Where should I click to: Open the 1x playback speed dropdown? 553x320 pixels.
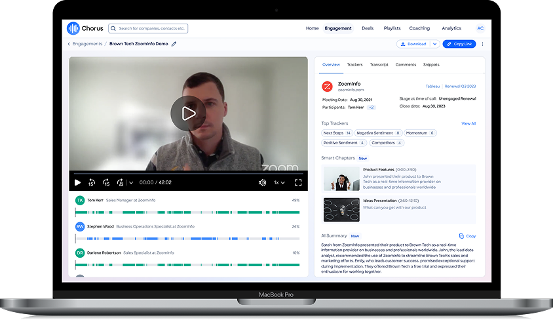pos(279,182)
